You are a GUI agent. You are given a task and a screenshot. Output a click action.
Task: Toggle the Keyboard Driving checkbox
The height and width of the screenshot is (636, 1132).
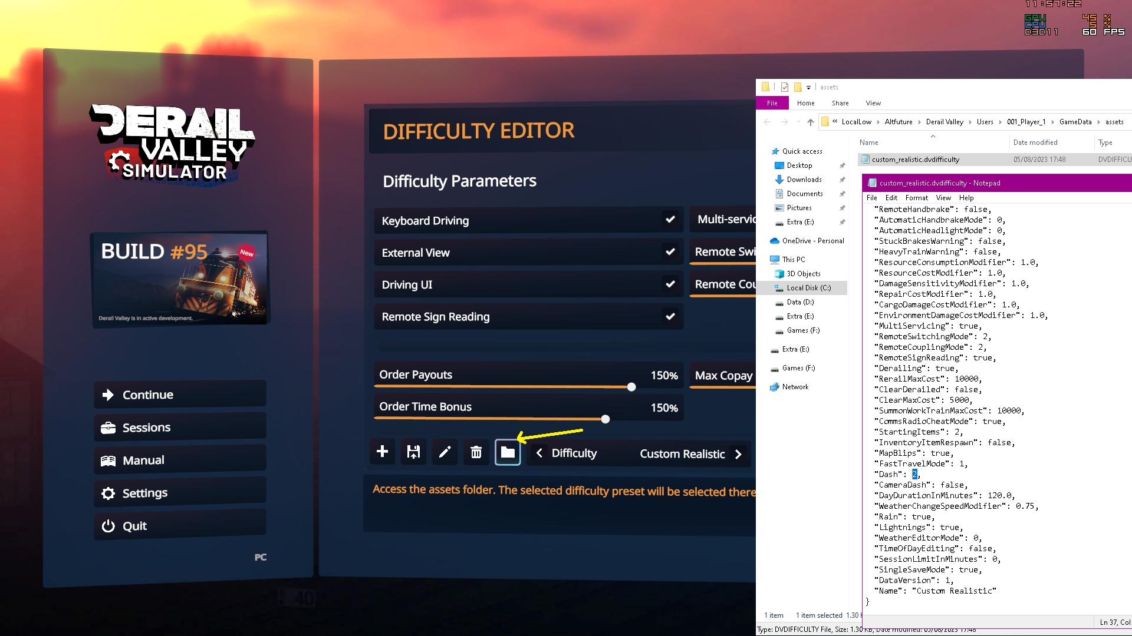670,220
